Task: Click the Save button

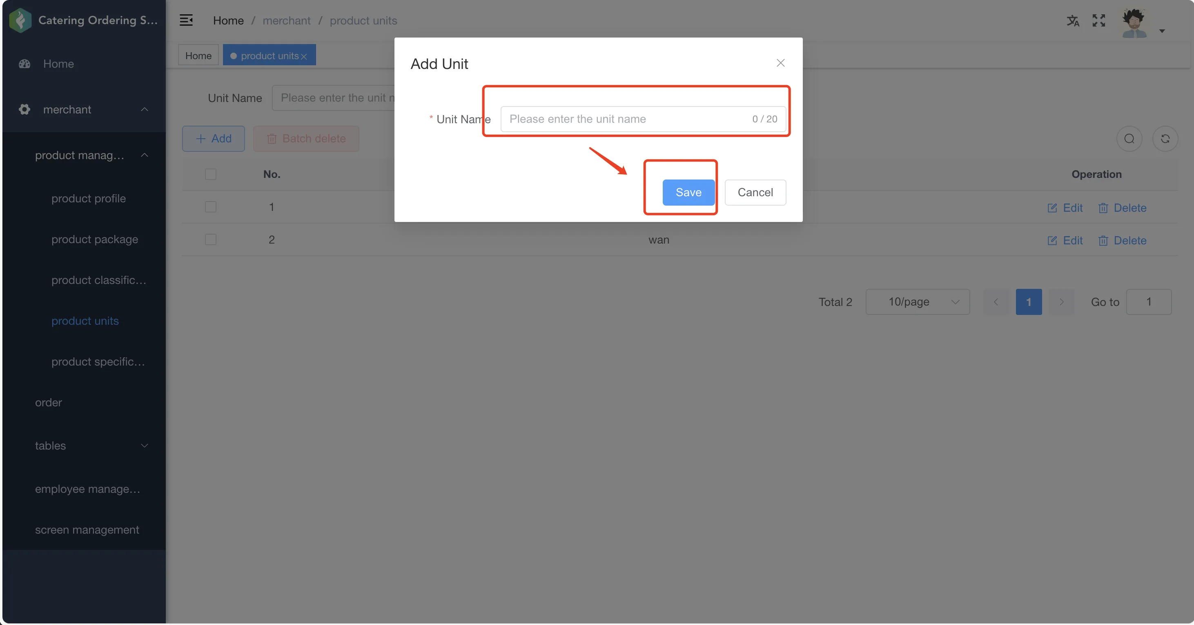Action: point(688,192)
